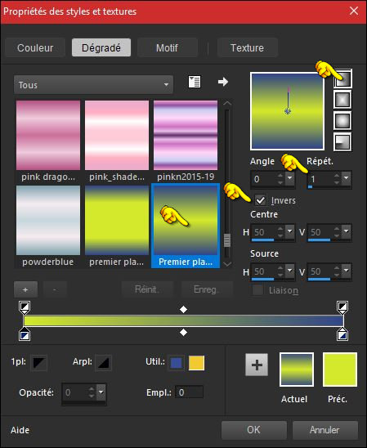Select the linear gradient style icon
This screenshot has height=448, width=367.
point(342,78)
